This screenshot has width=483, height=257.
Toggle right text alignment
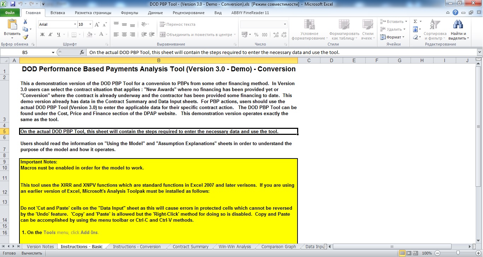(132, 35)
